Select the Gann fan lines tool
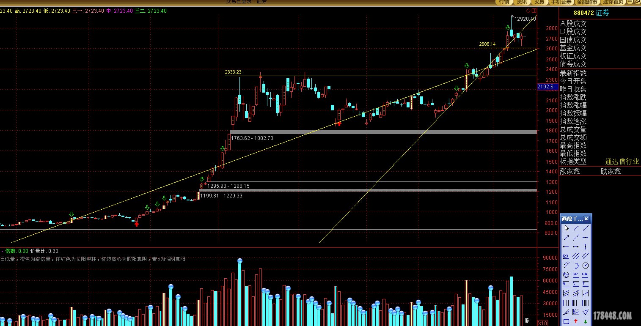This screenshot has height=326, width=641. 576,312
